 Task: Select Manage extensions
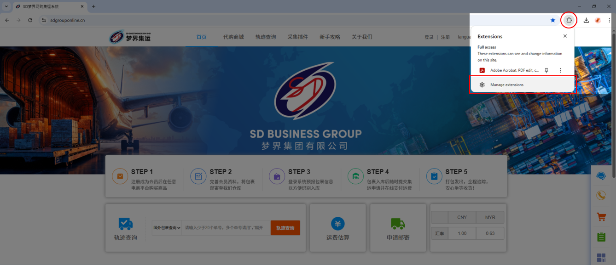point(507,85)
